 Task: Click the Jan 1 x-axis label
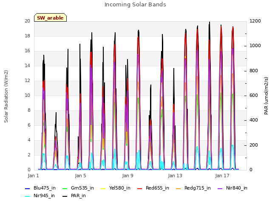click(34, 176)
